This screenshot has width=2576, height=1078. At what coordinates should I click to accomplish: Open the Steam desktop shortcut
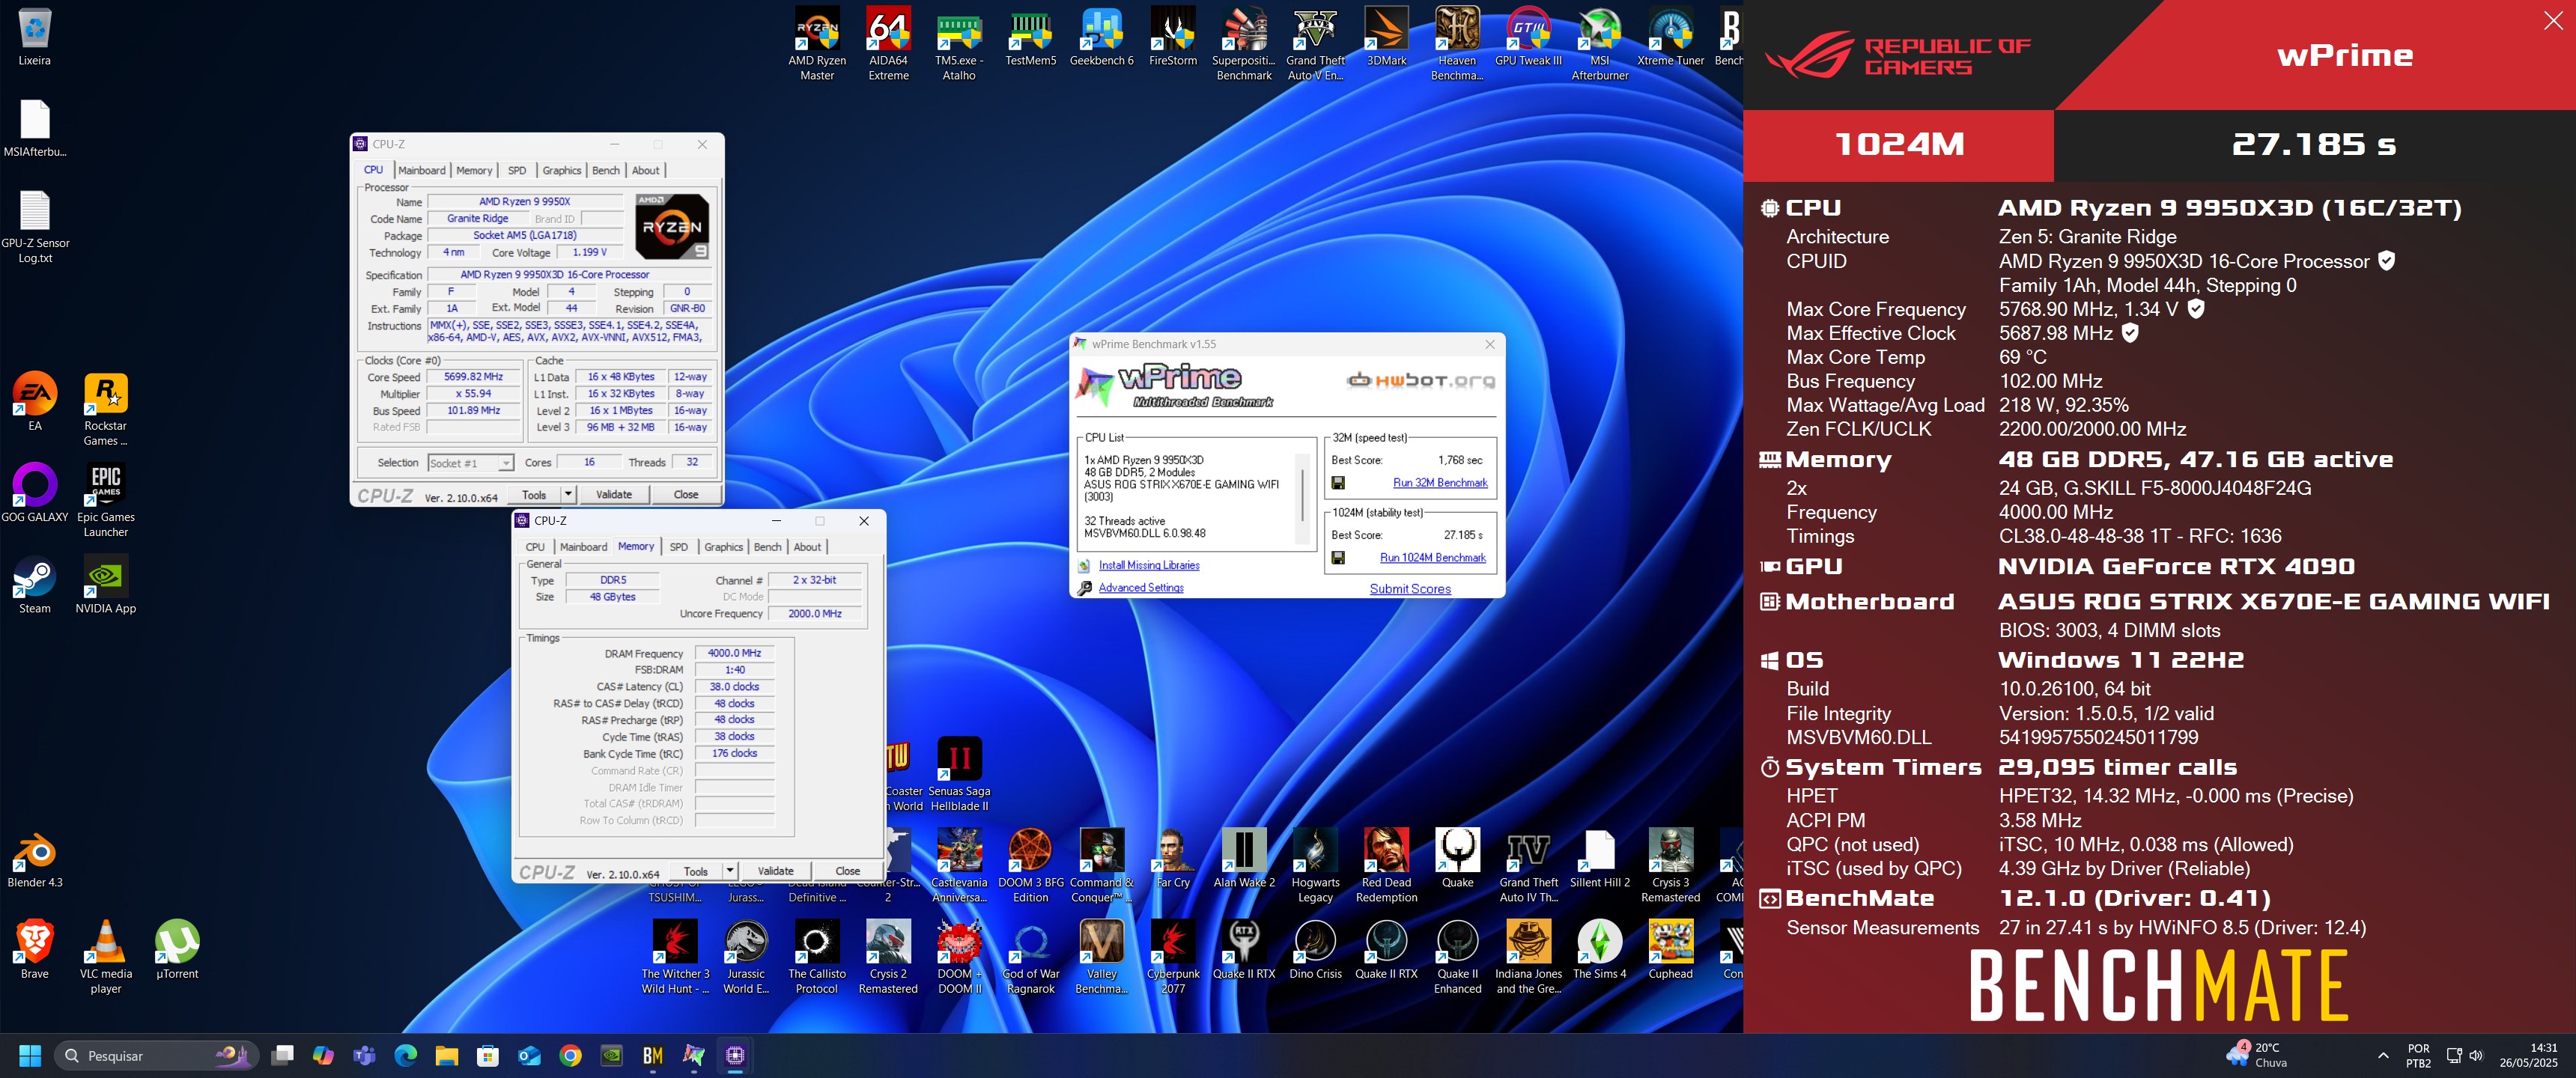point(35,585)
